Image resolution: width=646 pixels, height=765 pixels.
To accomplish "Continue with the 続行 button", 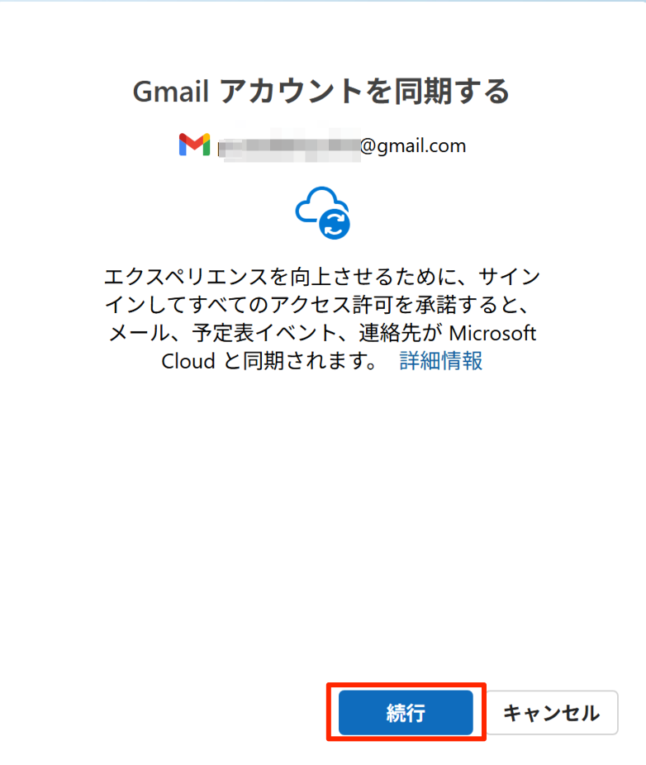I will coord(406,712).
